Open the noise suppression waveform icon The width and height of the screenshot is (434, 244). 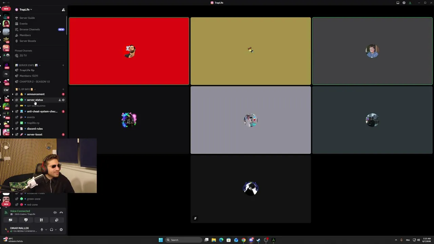click(55, 212)
